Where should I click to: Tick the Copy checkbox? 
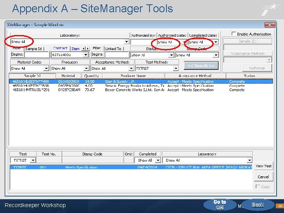coord(258,187)
